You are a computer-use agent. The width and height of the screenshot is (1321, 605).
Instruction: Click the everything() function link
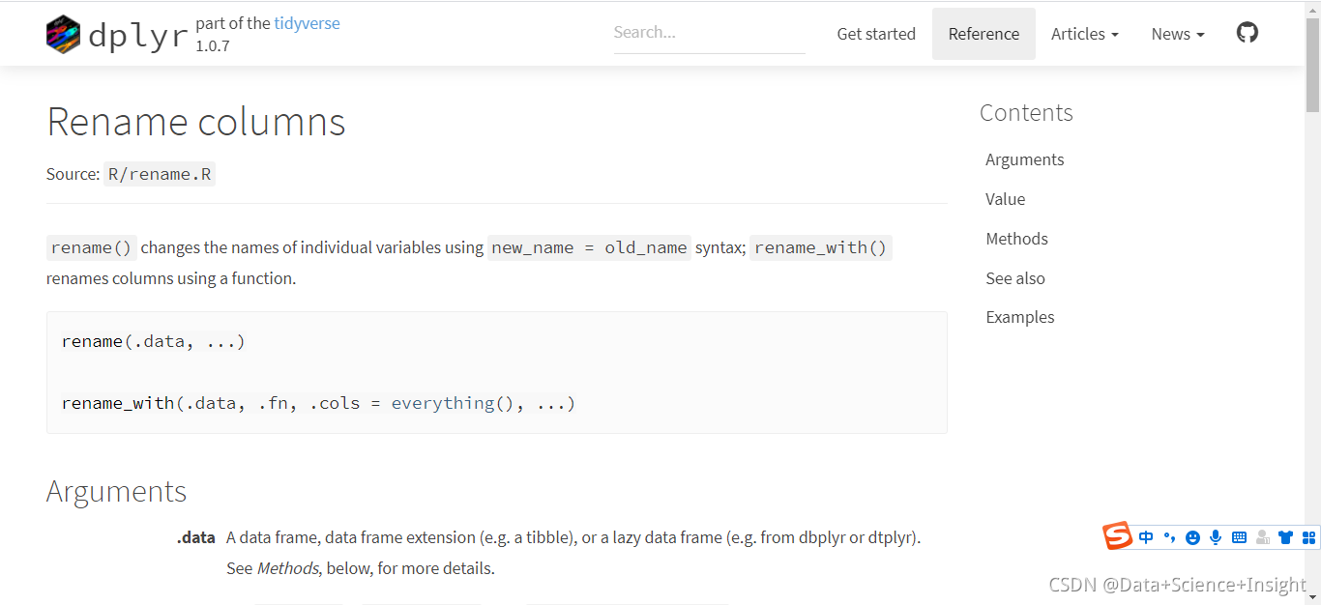coord(453,403)
